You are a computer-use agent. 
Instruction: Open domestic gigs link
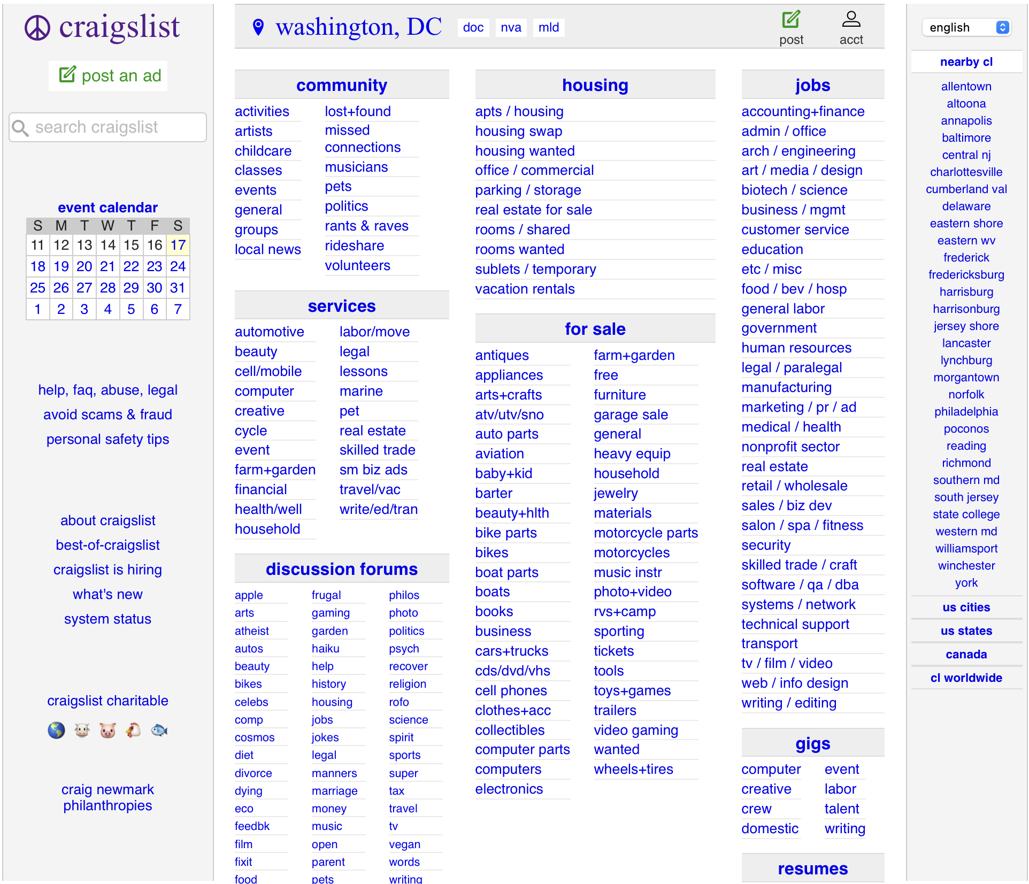[770, 829]
